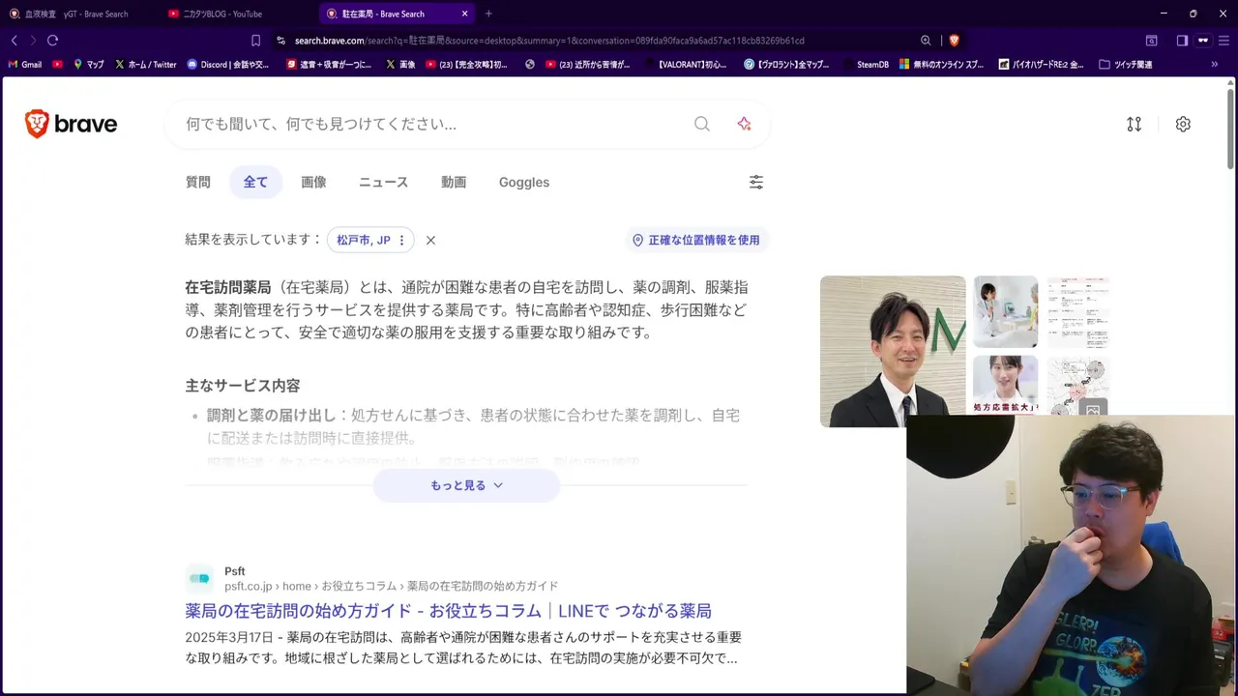
Task: Switch to the 動画 tab
Action: click(454, 182)
